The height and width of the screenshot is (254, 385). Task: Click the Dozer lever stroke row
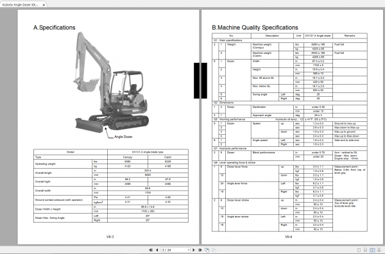coord(238,200)
